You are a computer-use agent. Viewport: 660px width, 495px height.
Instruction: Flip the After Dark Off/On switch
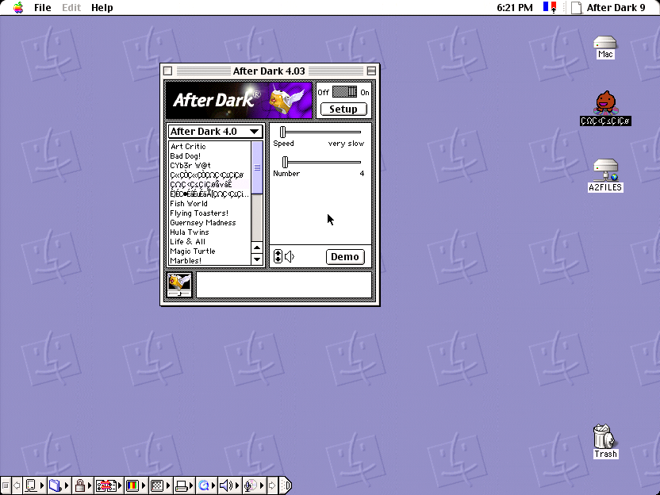coord(344,92)
